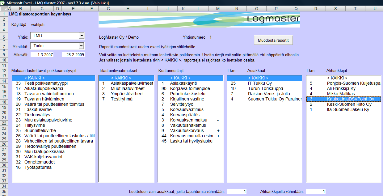
Task: Select Vakuutuskorvaus row
Action: tap(190, 131)
